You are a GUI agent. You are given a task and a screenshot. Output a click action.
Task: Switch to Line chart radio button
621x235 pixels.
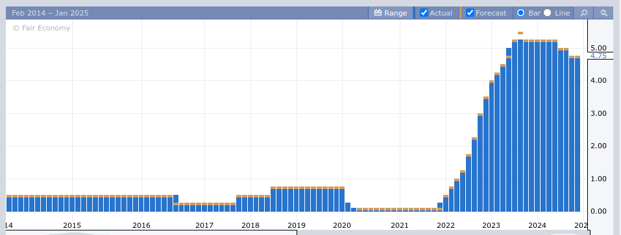pos(547,13)
